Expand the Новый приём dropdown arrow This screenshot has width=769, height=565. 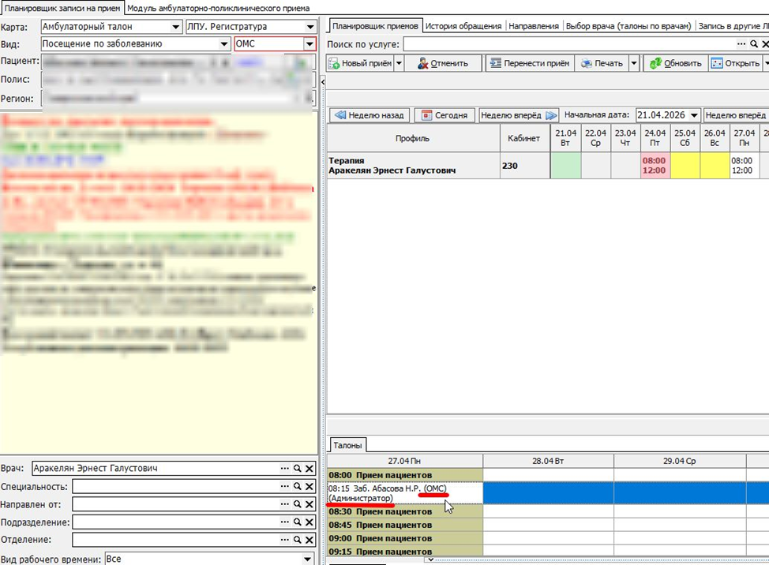(399, 63)
